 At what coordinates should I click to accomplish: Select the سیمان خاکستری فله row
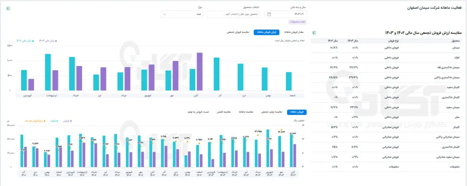pos(387,67)
